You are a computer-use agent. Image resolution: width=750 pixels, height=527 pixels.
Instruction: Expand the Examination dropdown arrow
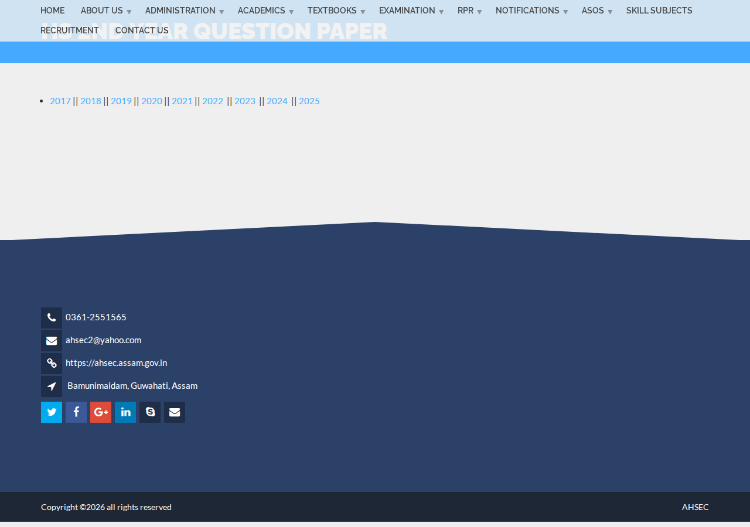coord(441,12)
